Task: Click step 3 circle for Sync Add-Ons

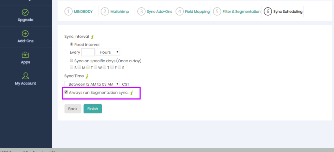Action: point(141,11)
